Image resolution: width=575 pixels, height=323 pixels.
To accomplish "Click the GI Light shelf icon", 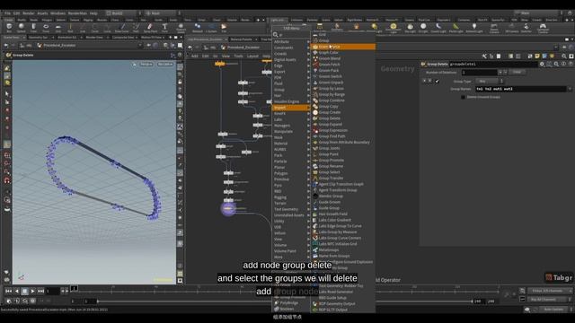I will 423,28.
